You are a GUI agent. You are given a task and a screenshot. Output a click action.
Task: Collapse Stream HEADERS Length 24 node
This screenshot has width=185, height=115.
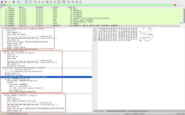click(x=3, y=95)
